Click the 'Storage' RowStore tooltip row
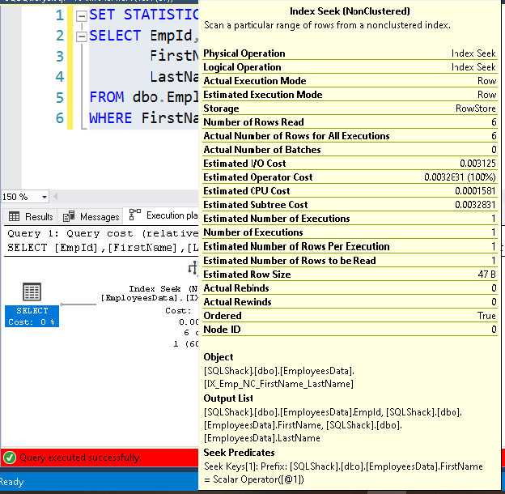 [350, 109]
